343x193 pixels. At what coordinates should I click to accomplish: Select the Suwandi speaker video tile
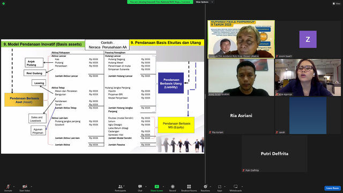tap(241, 39)
